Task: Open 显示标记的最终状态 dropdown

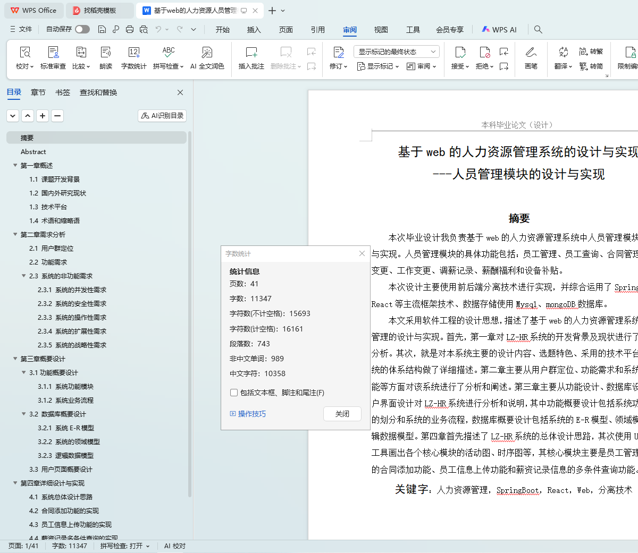Action: [396, 52]
